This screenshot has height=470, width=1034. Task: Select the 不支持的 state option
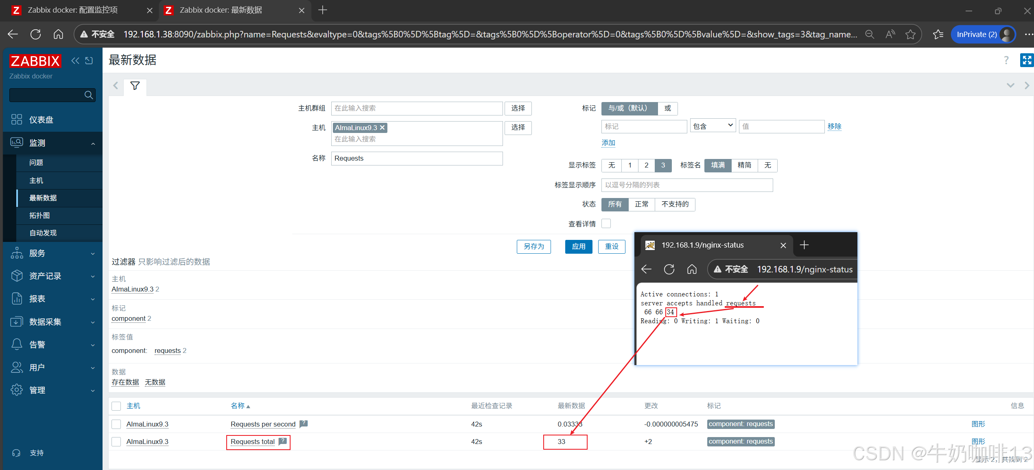(675, 204)
